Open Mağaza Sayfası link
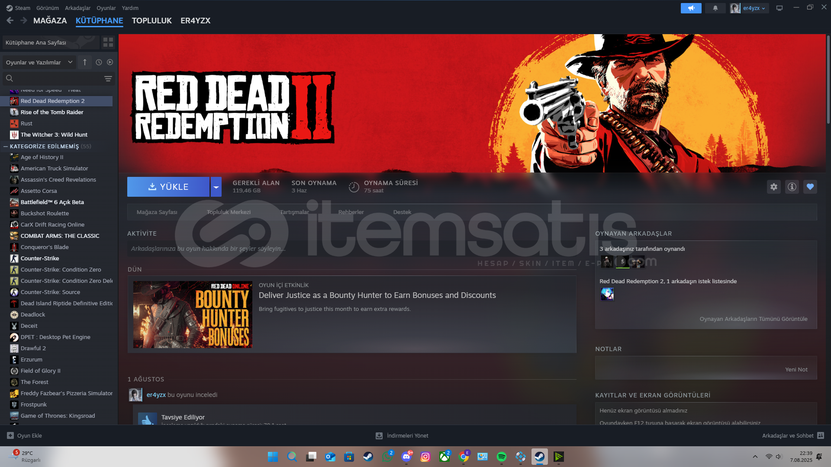The width and height of the screenshot is (831, 467). tap(157, 212)
